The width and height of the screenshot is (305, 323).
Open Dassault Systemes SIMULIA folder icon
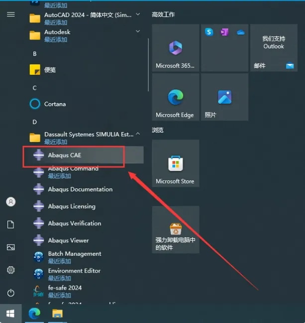coord(35,138)
